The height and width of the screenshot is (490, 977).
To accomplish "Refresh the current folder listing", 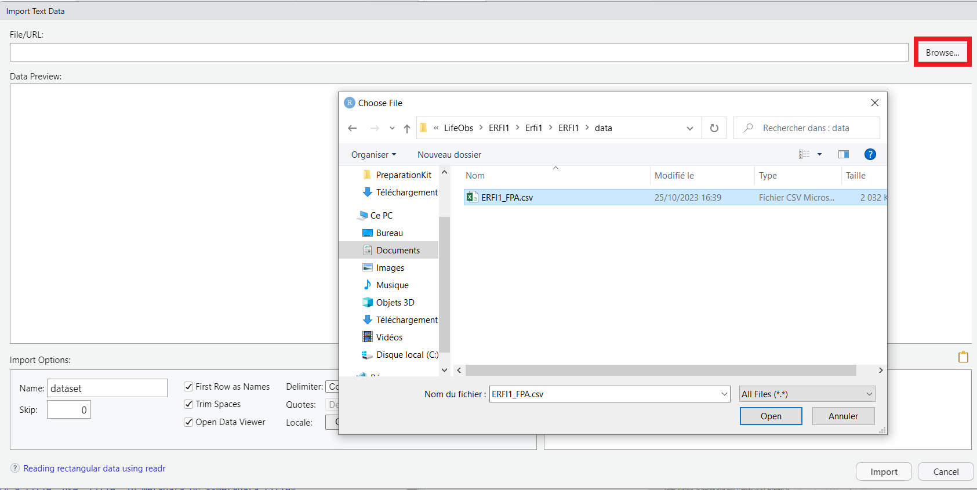I will [x=714, y=128].
